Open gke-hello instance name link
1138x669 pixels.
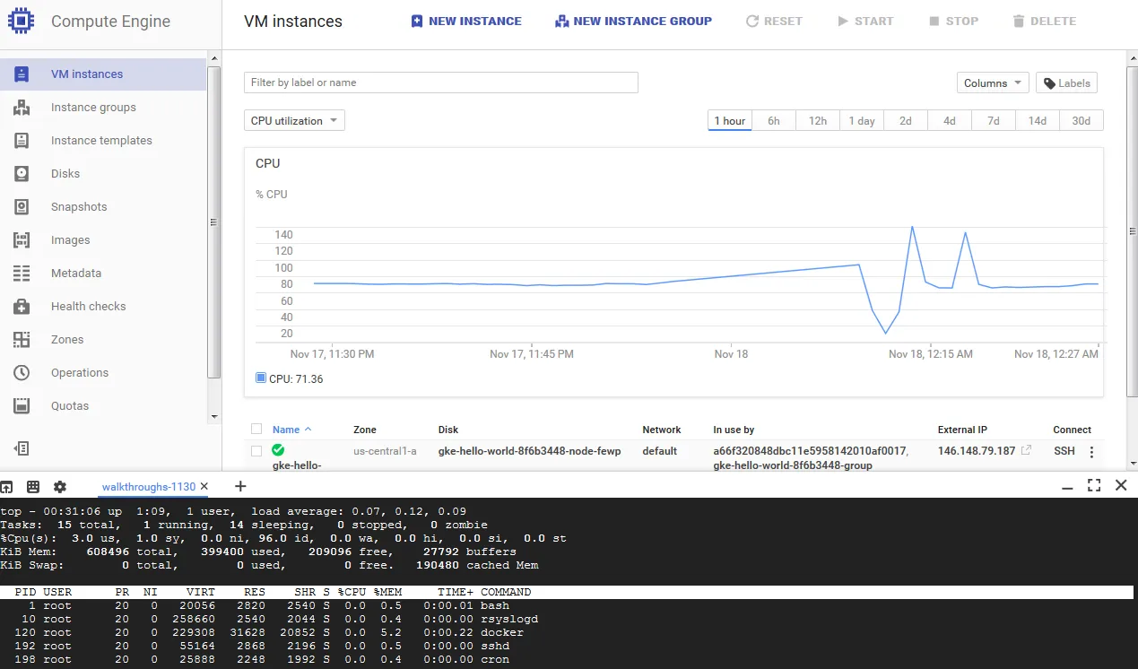pyautogui.click(x=297, y=465)
